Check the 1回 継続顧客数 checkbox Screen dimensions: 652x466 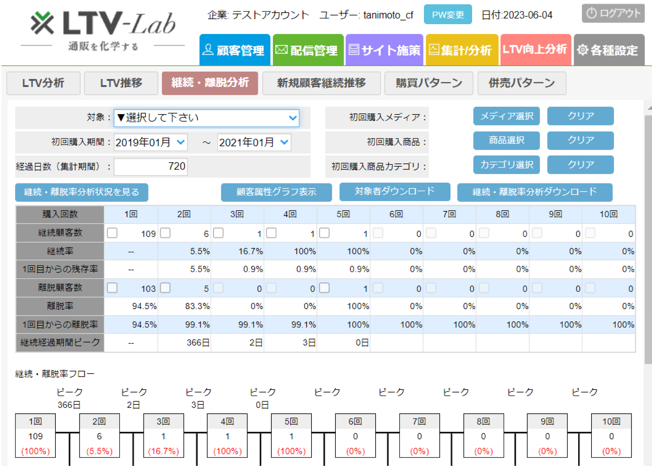pyautogui.click(x=112, y=233)
